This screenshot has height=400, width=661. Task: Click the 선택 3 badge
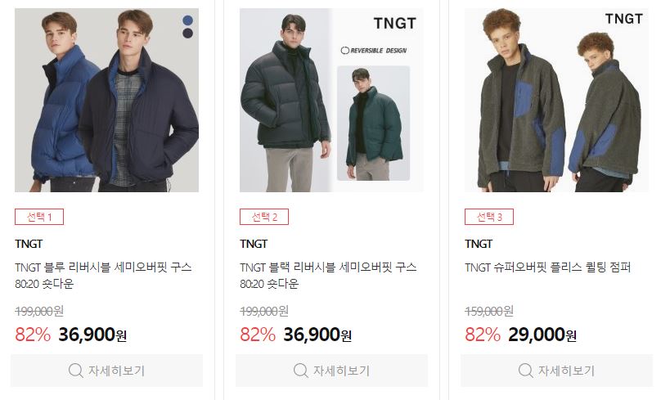click(489, 217)
